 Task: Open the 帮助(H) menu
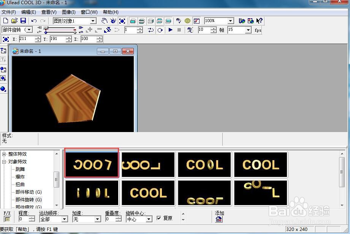111,12
